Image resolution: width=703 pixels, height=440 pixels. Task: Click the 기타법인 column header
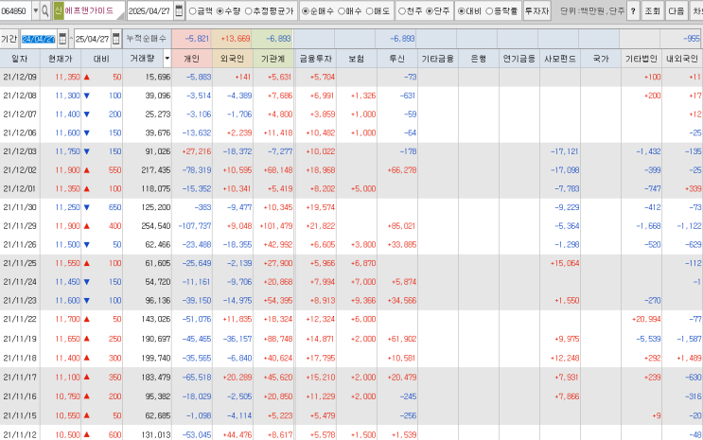click(x=641, y=59)
